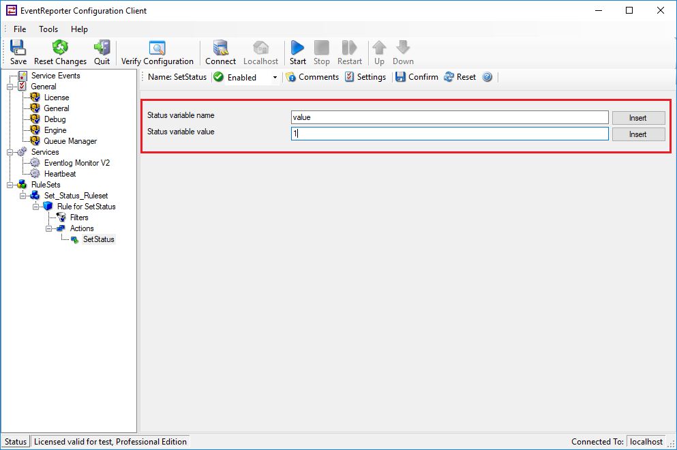Open the Enabled dropdown arrow

pos(275,77)
